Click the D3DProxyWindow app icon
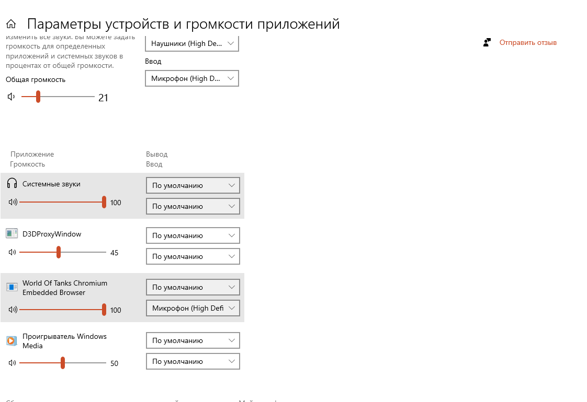Image resolution: width=587 pixels, height=402 pixels. 12,234
